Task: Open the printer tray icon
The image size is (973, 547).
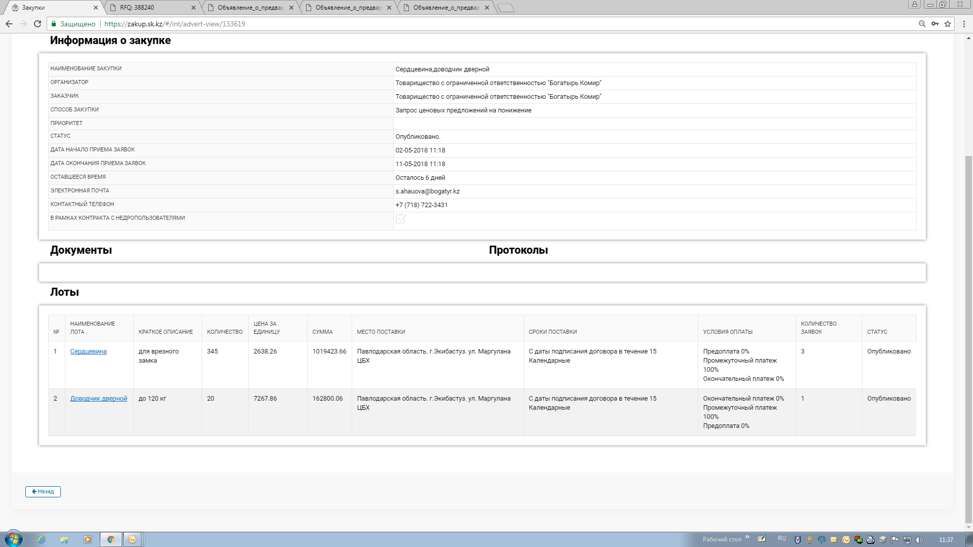Action: (871, 540)
